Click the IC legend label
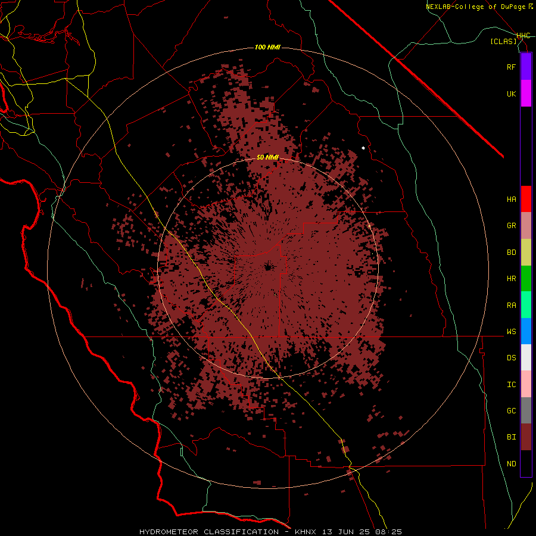This screenshot has width=536, height=536. (x=512, y=385)
